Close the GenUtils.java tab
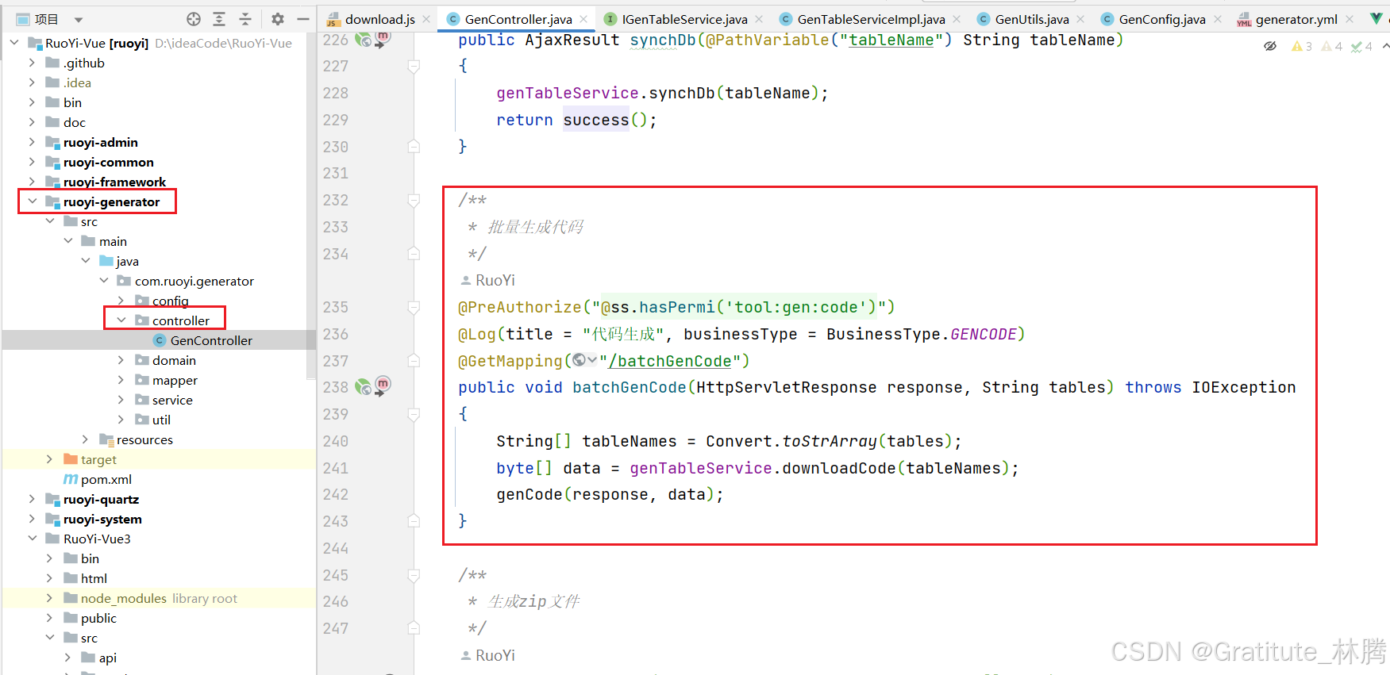This screenshot has height=675, width=1390. [1080, 19]
